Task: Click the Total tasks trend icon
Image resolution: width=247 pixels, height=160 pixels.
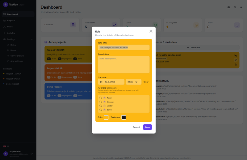Action: (x=115, y=25)
